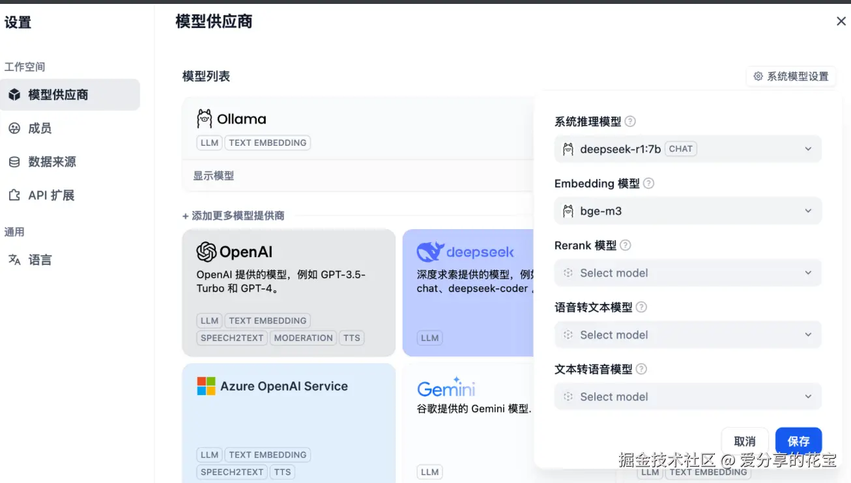
Task: Click the OpenAI logo on its card
Action: (207, 252)
